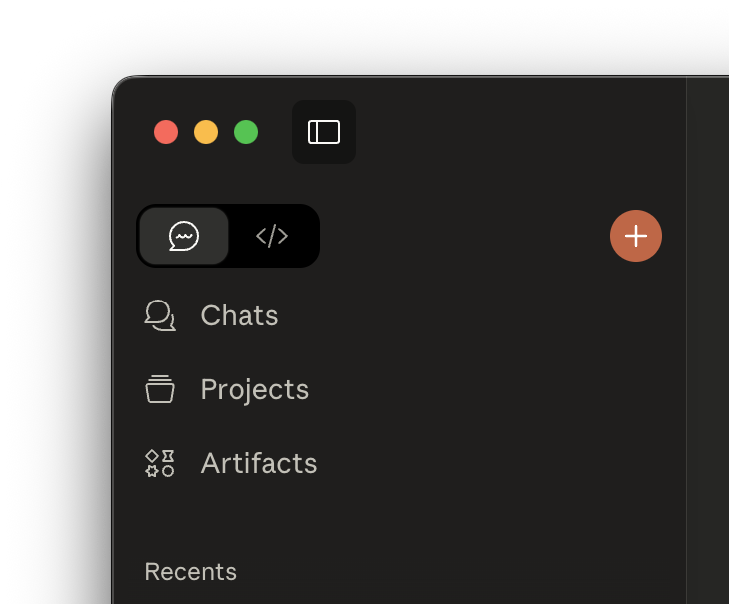
Task: Collapse the sidebar using the panel icon
Action: pos(324,132)
